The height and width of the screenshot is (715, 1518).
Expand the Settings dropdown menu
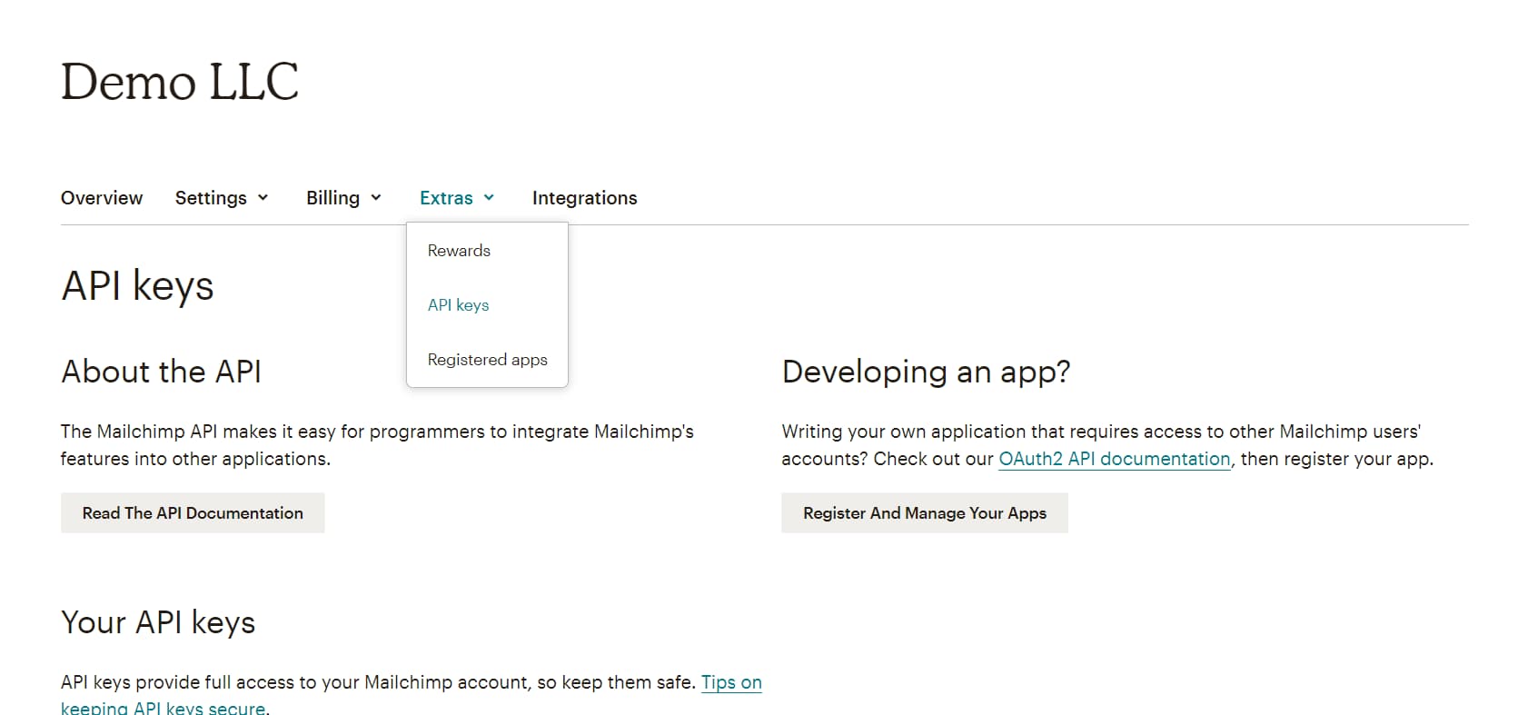[x=222, y=198]
